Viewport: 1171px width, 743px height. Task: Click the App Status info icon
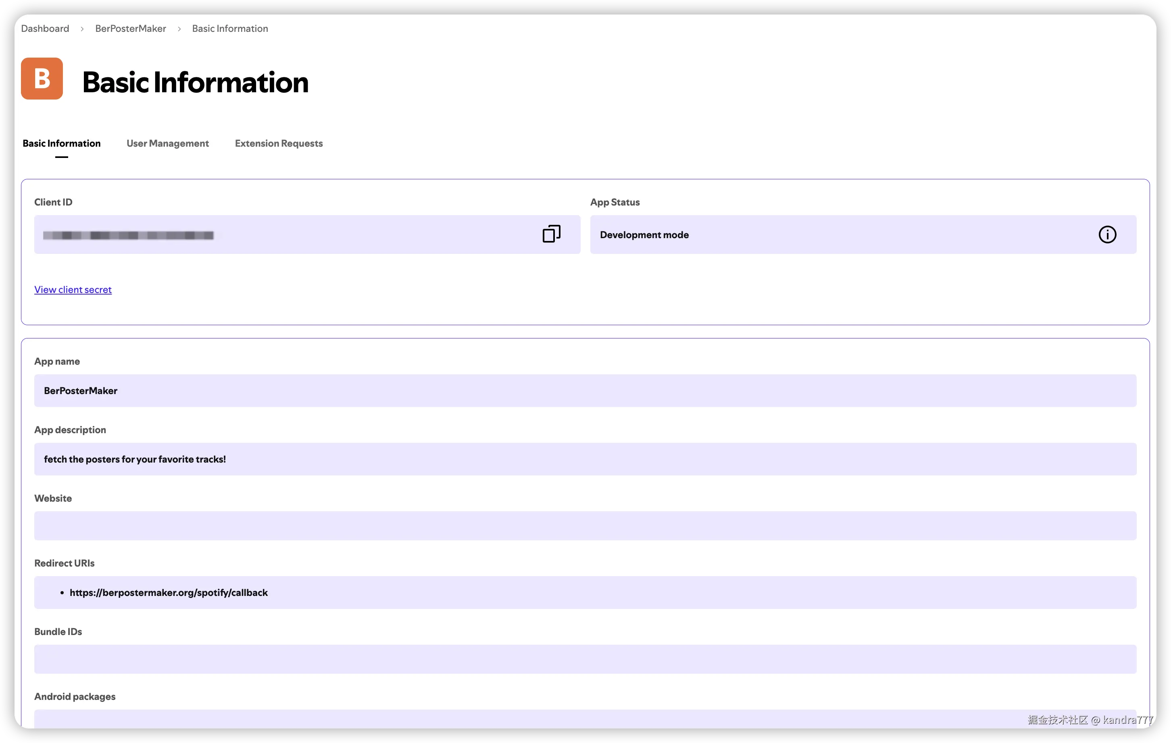(x=1107, y=235)
